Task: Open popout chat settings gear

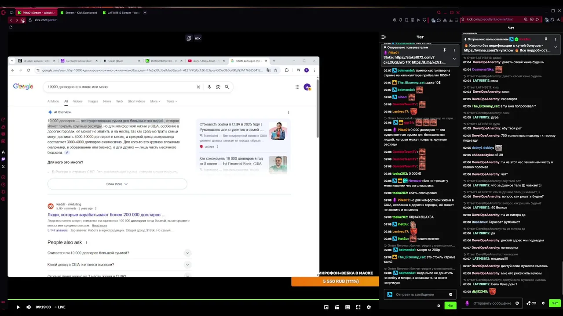Action: tap(543, 303)
